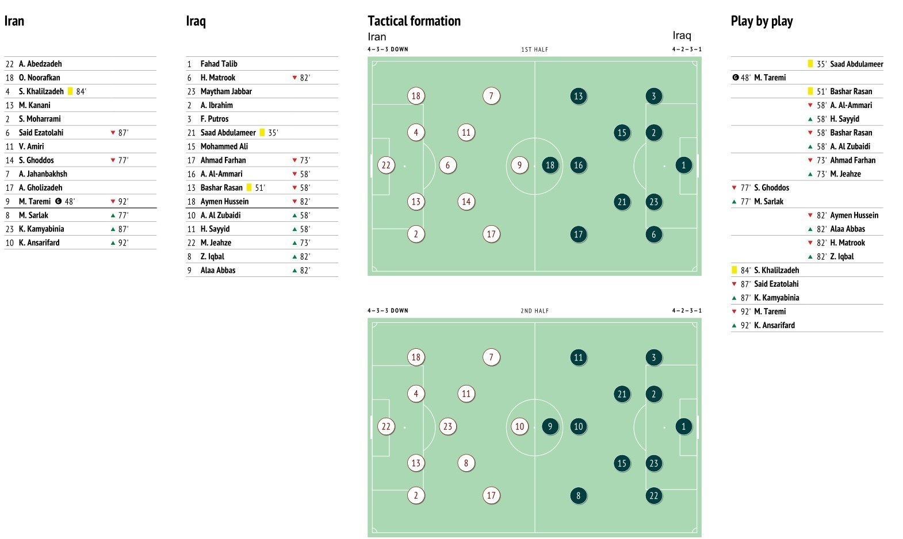The image size is (903, 539).
Task: Click the Play by play heading
Action: pos(762,21)
